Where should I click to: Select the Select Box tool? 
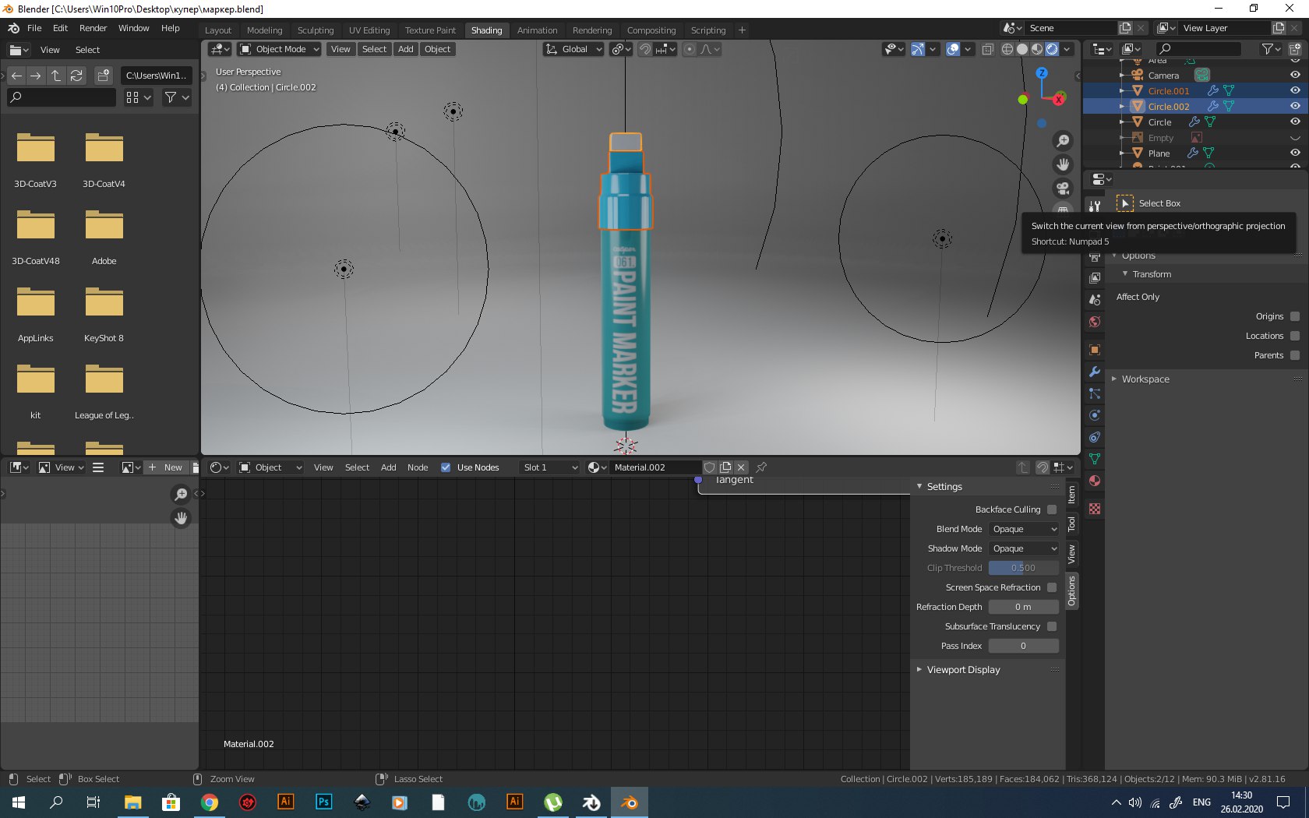(1125, 203)
